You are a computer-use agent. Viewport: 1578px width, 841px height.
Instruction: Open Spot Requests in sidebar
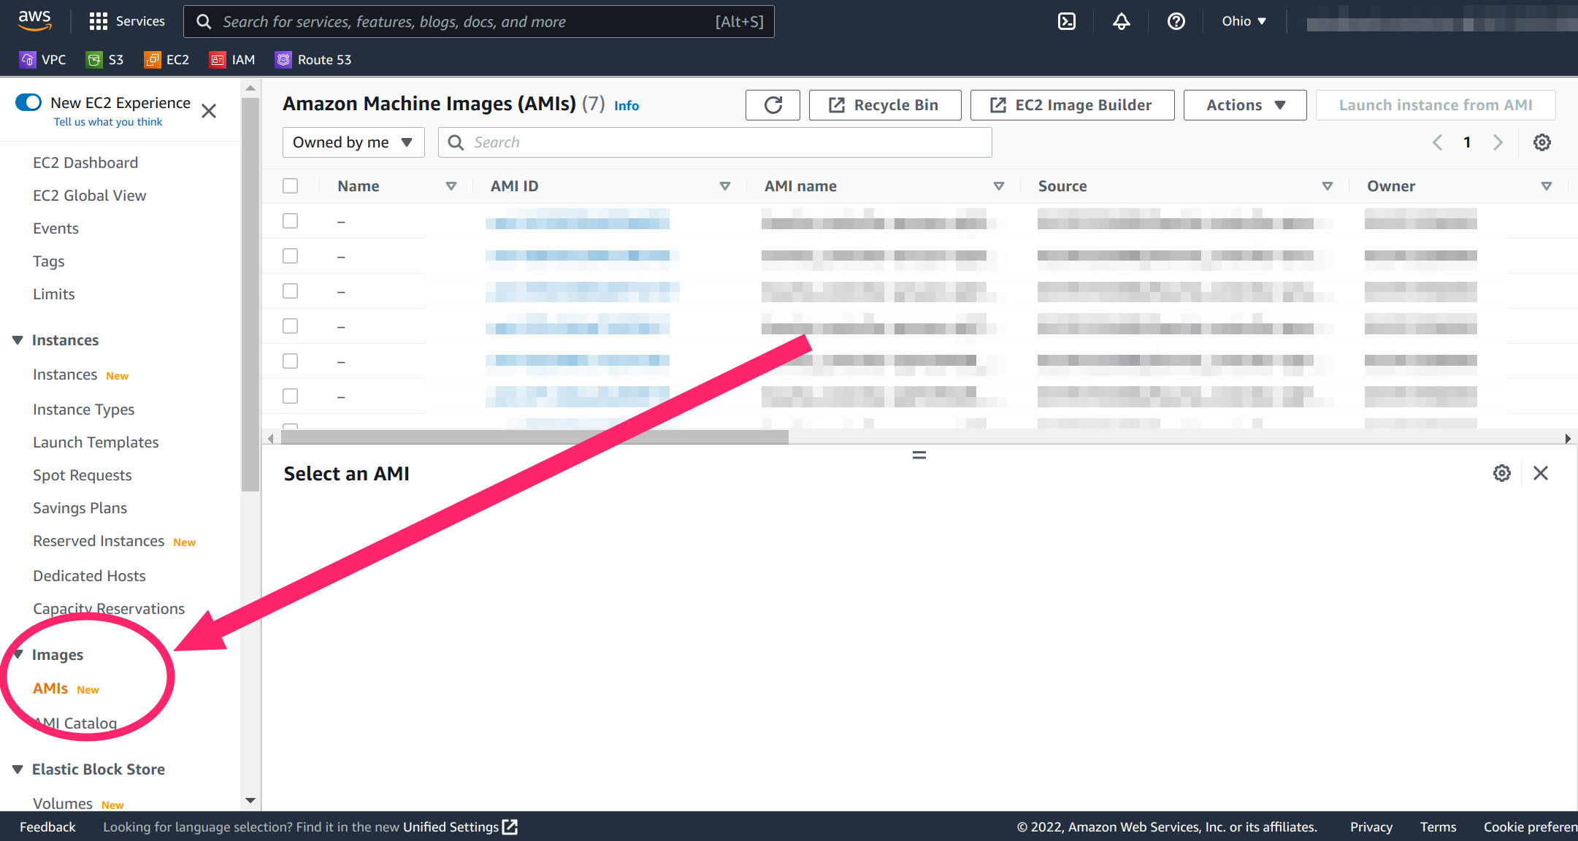(83, 475)
